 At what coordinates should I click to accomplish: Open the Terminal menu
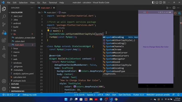(x=53, y=3)
